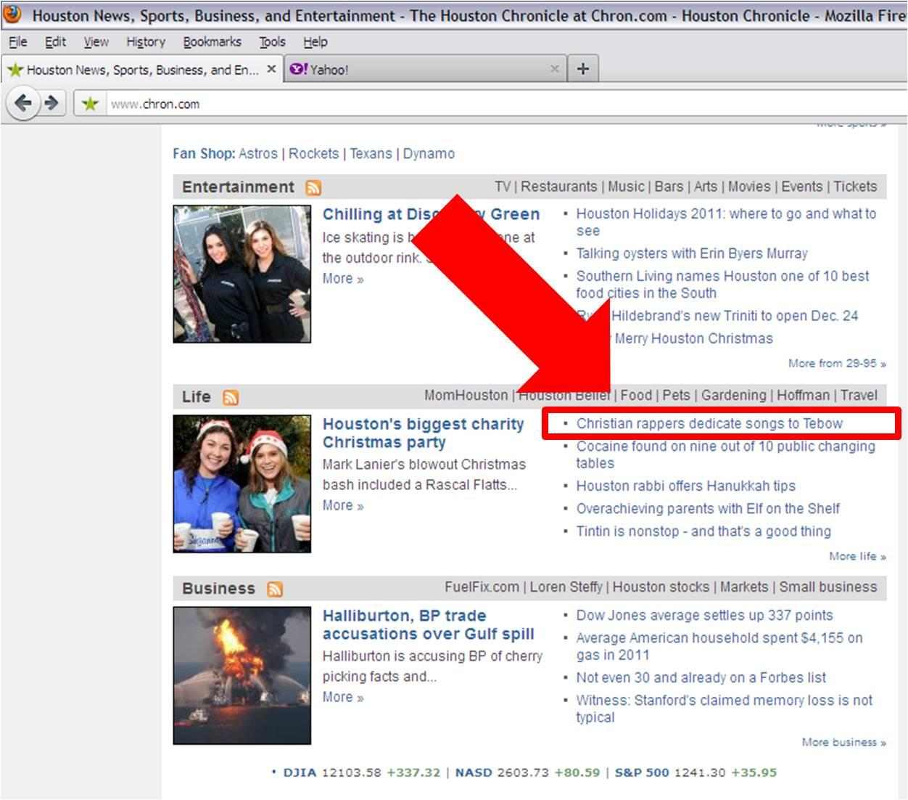Click the browser Back arrow button

(x=23, y=103)
